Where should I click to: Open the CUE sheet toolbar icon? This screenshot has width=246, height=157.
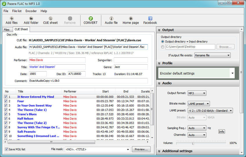(x=50, y=18)
